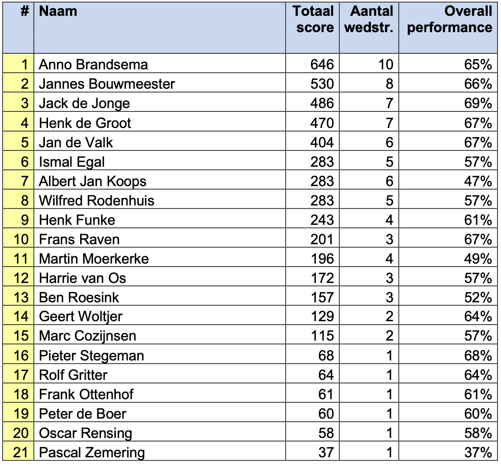Select the Henk de Groot name cell
Image resolution: width=501 pixels, height=465 pixels.
(160, 122)
